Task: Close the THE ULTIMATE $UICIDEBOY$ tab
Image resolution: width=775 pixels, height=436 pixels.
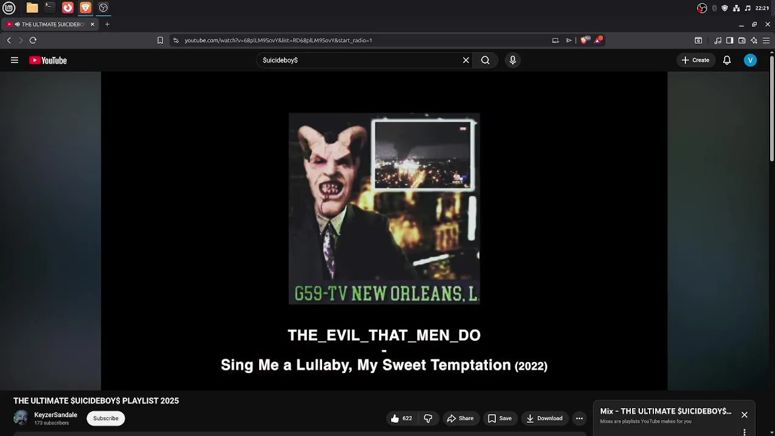Action: [93, 24]
